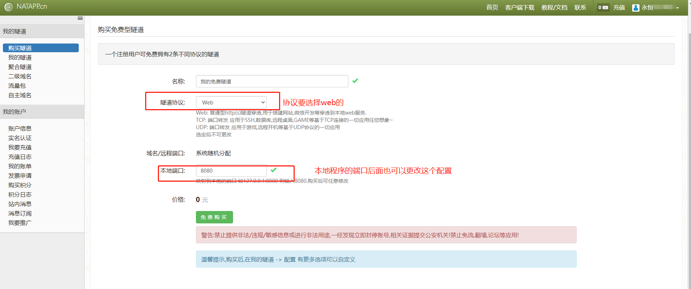The width and height of the screenshot is (691, 289).
Task: Click the 我的隧道 section header
Action: tap(42, 31)
